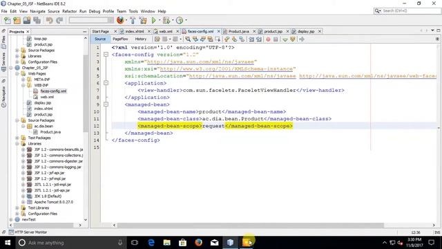The width and height of the screenshot is (442, 249).
Task: Toggle Bookmark icon in editor toolbar
Action: coord(242,39)
